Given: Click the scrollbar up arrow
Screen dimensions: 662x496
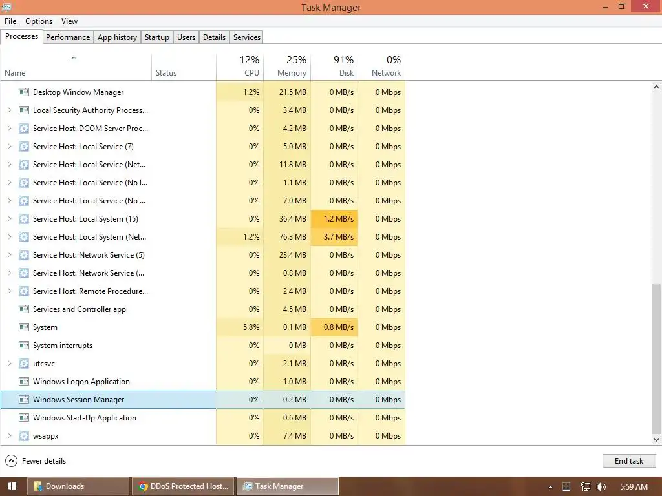Looking at the screenshot, I should coord(656,87).
